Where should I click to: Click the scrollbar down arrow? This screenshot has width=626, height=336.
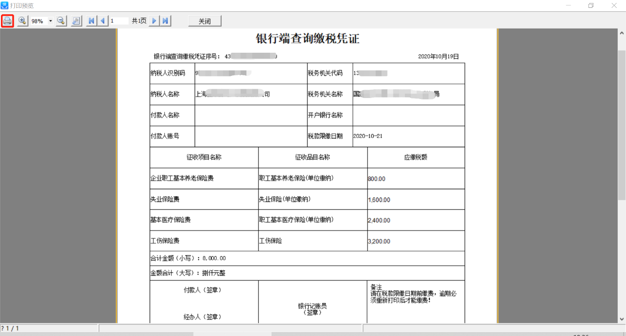click(622, 319)
